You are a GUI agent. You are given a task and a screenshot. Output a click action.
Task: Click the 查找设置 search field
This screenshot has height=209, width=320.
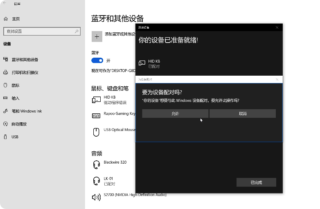42,31
